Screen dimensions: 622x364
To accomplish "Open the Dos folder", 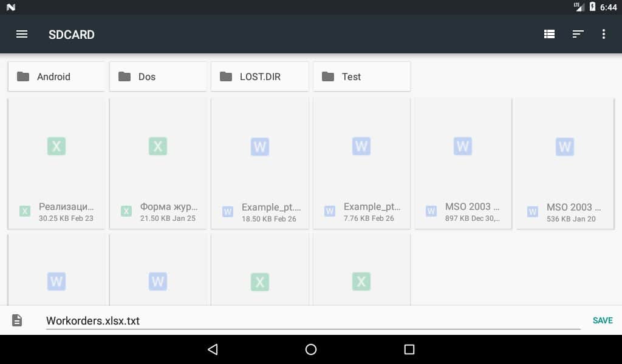I will pyautogui.click(x=158, y=76).
